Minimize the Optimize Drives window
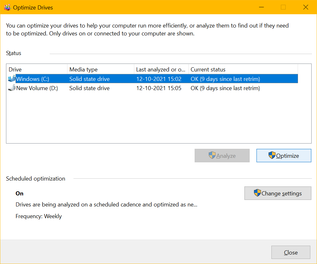Viewport: 317px width, 264px height. pos(261,7)
